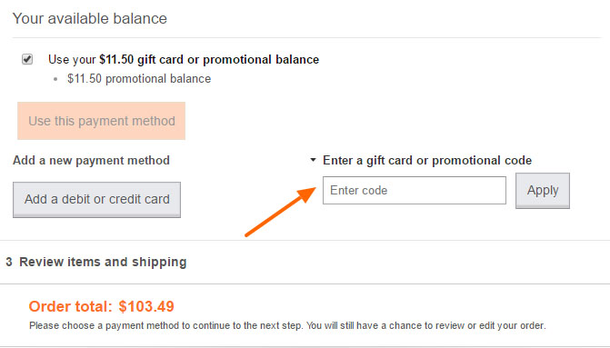Focus the "Enter code" text field
Viewport: 610px width, 348px height.
[415, 190]
